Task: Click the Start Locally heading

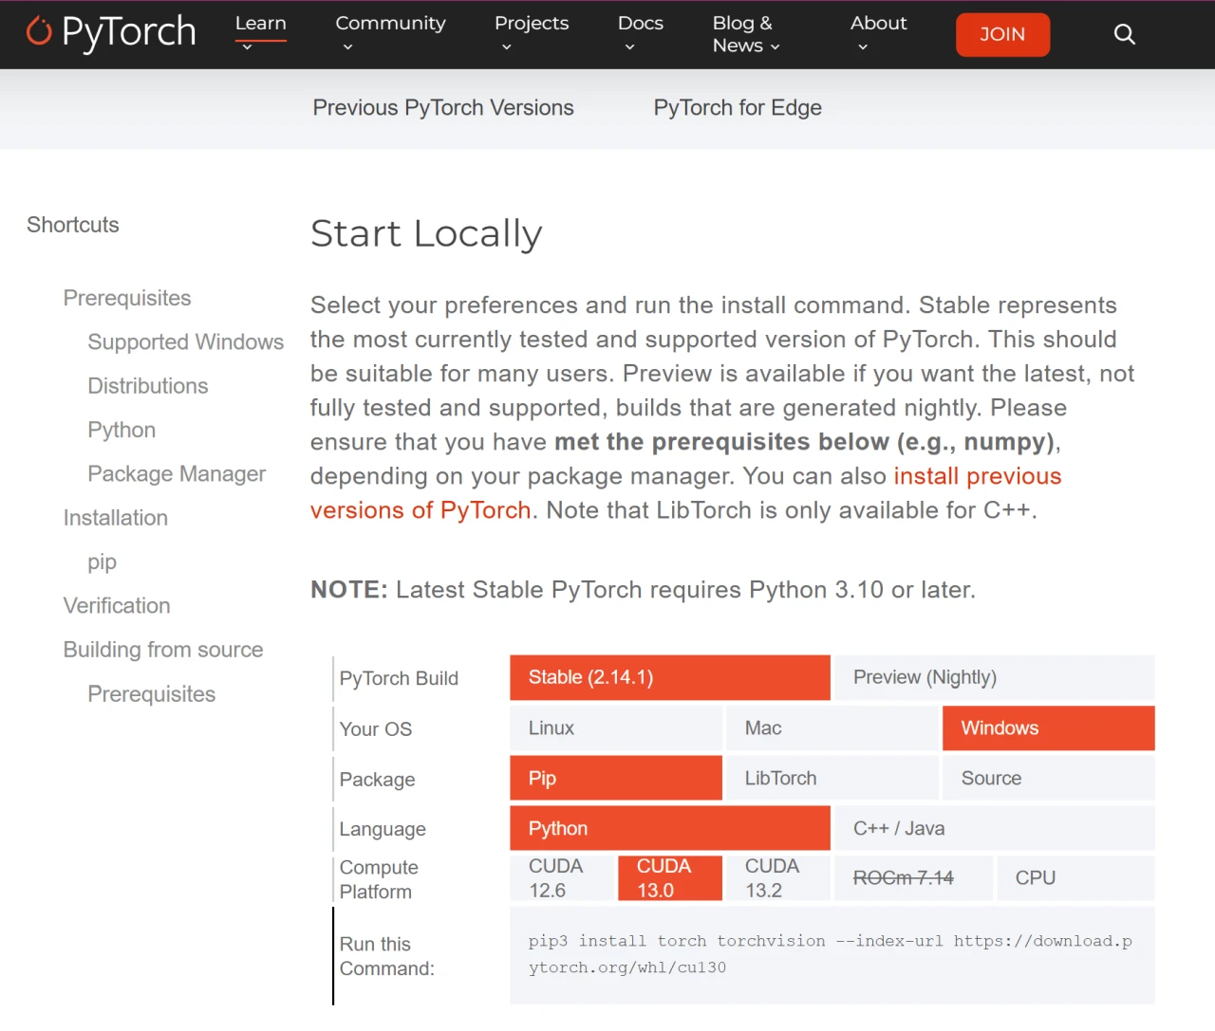Action: (426, 233)
